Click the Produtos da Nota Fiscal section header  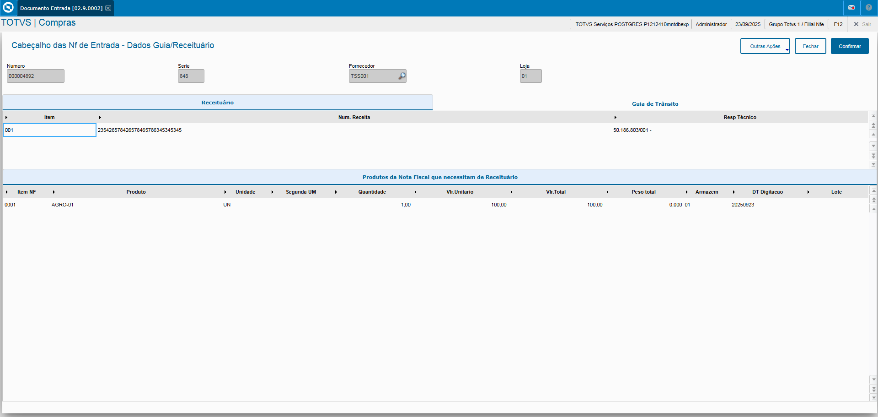pos(440,177)
